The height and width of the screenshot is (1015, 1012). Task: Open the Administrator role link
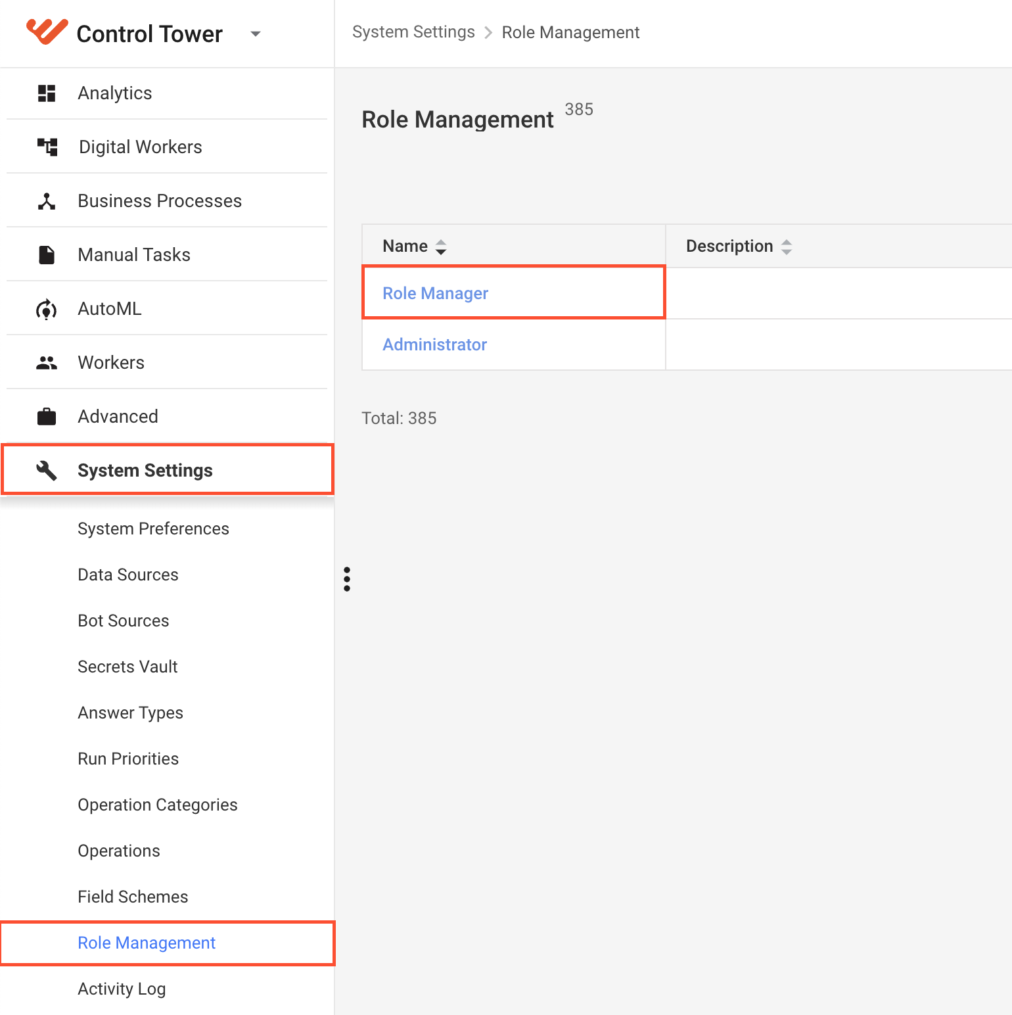click(434, 344)
